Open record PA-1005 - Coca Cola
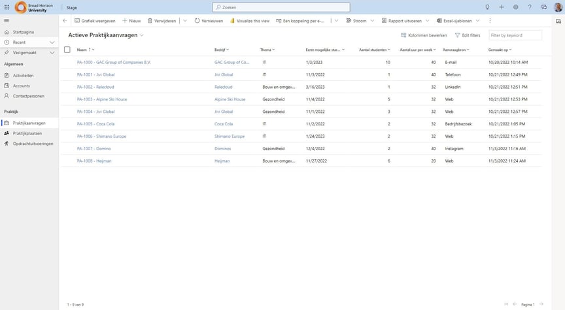This screenshot has width=565, height=310. click(95, 124)
